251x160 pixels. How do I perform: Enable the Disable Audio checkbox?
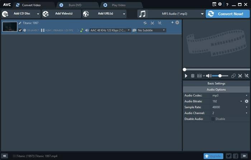pos(213,119)
